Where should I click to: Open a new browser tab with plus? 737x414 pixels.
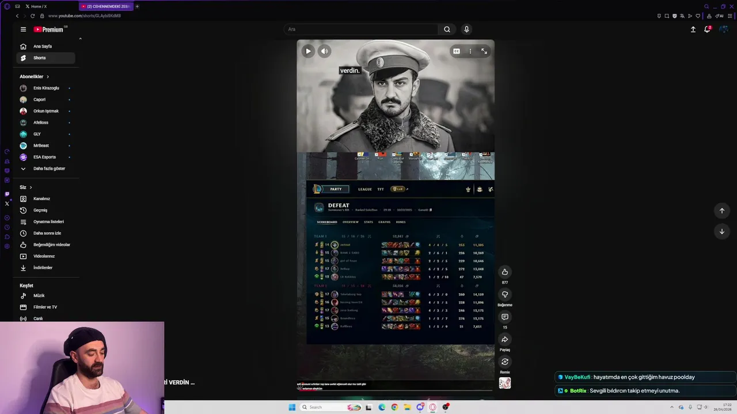pos(137,6)
